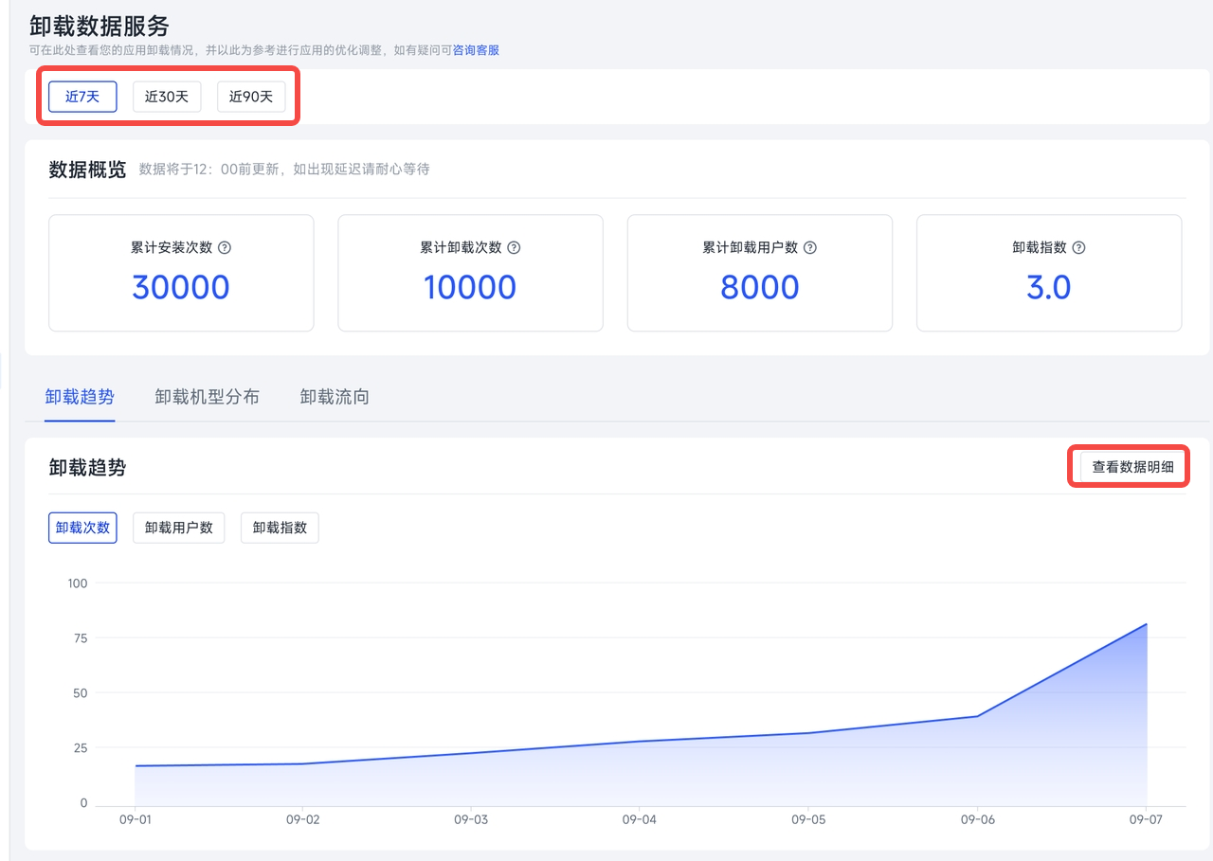Click the 09-07 data point on chart
Image resolution: width=1213 pixels, height=861 pixels.
click(1147, 624)
